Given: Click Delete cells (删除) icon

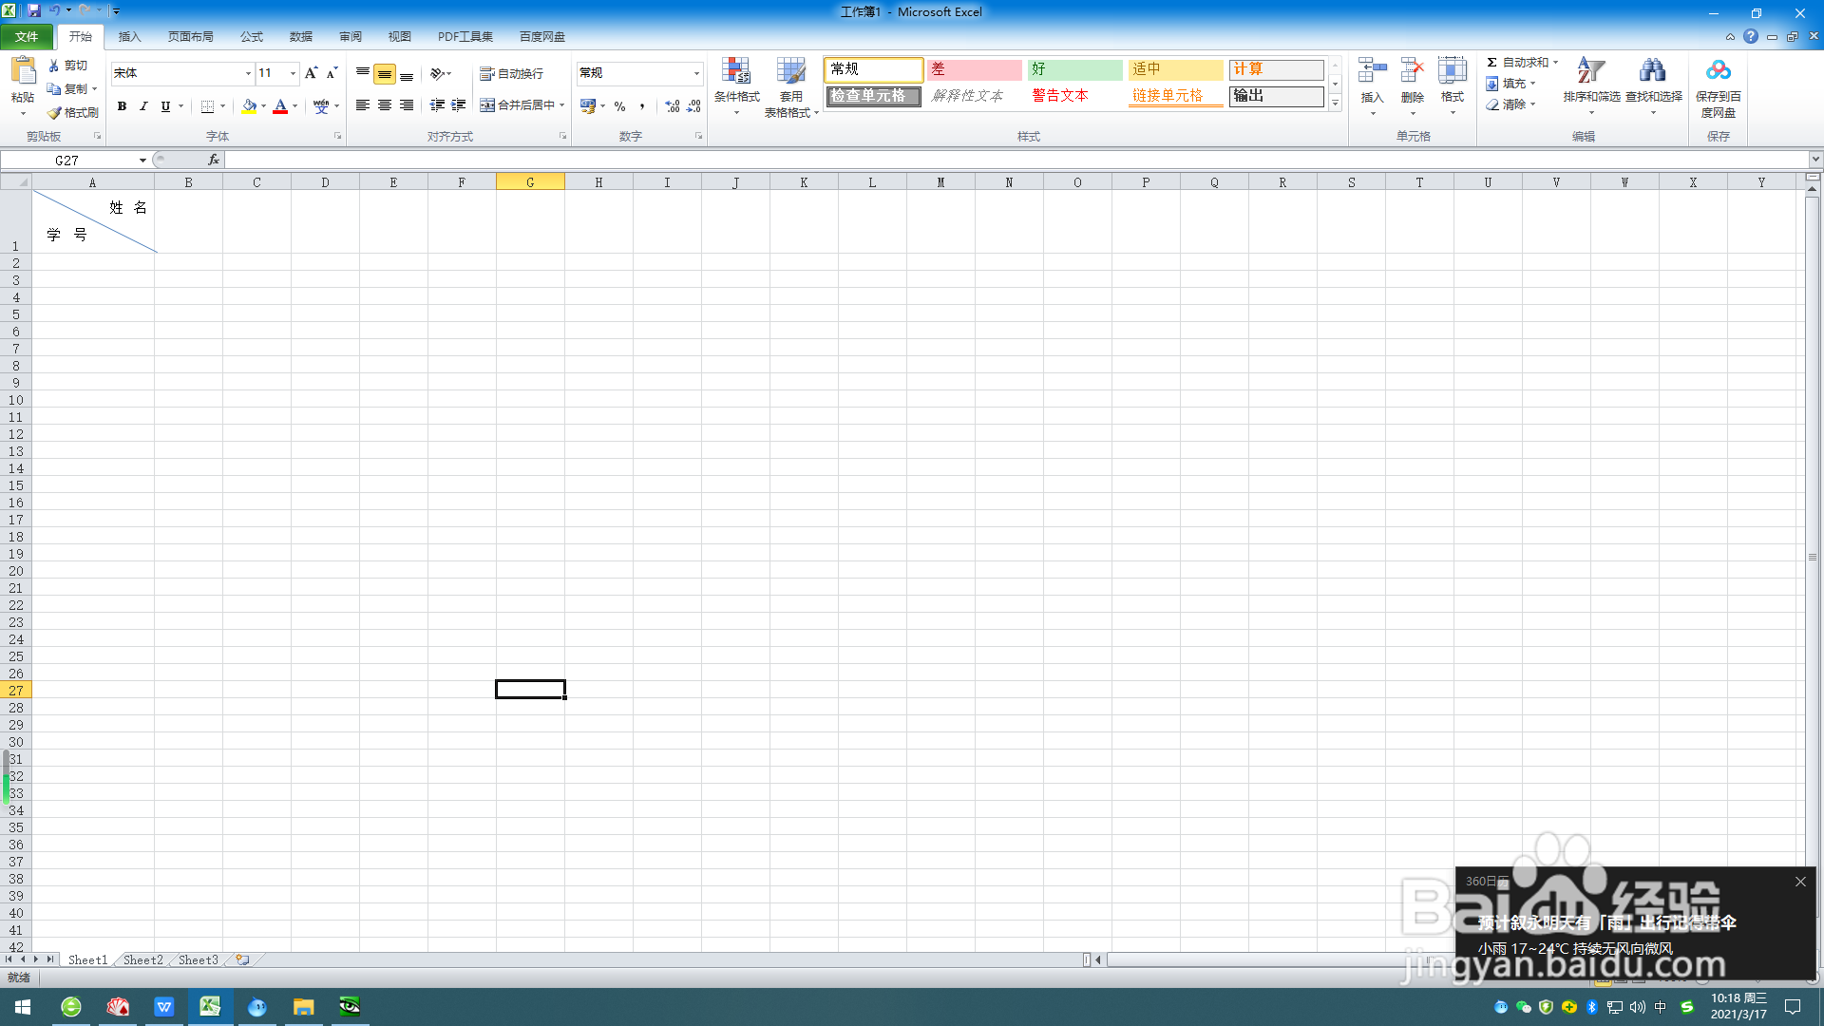Looking at the screenshot, I should [x=1413, y=72].
